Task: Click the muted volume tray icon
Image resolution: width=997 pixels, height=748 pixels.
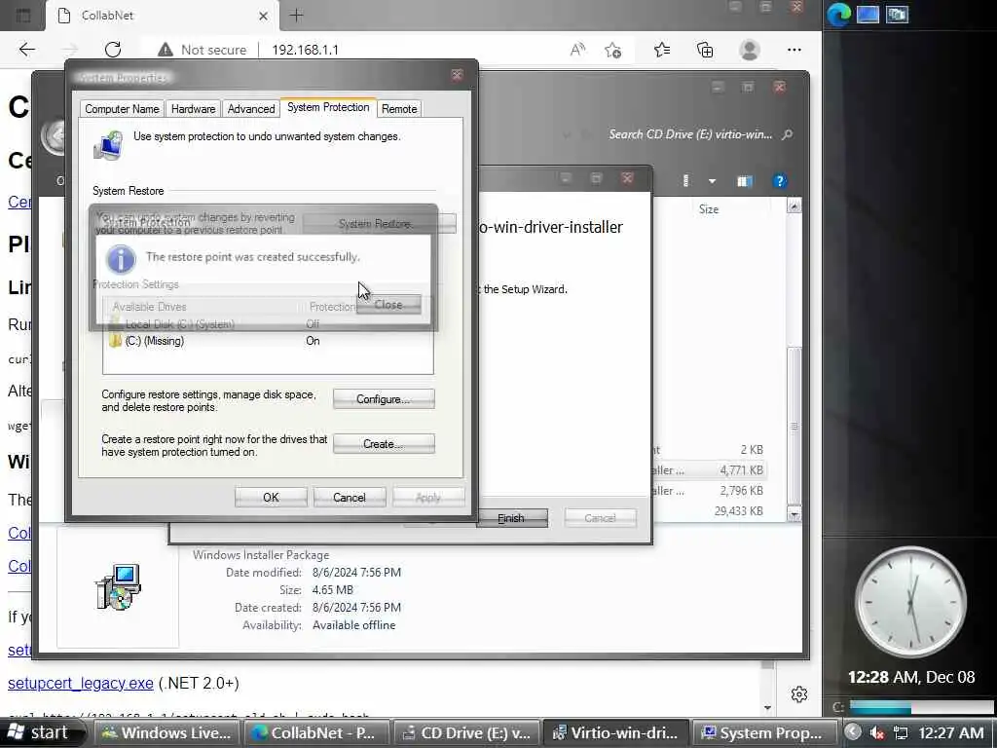Action: click(x=877, y=732)
